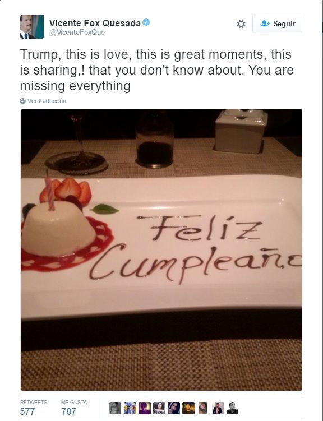Open the third purple-toned liker avatar

[x=145, y=408]
